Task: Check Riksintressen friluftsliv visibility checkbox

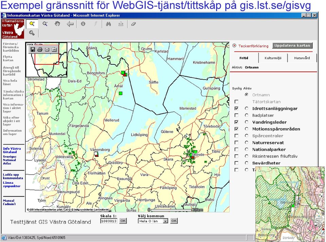Action: click(x=236, y=156)
